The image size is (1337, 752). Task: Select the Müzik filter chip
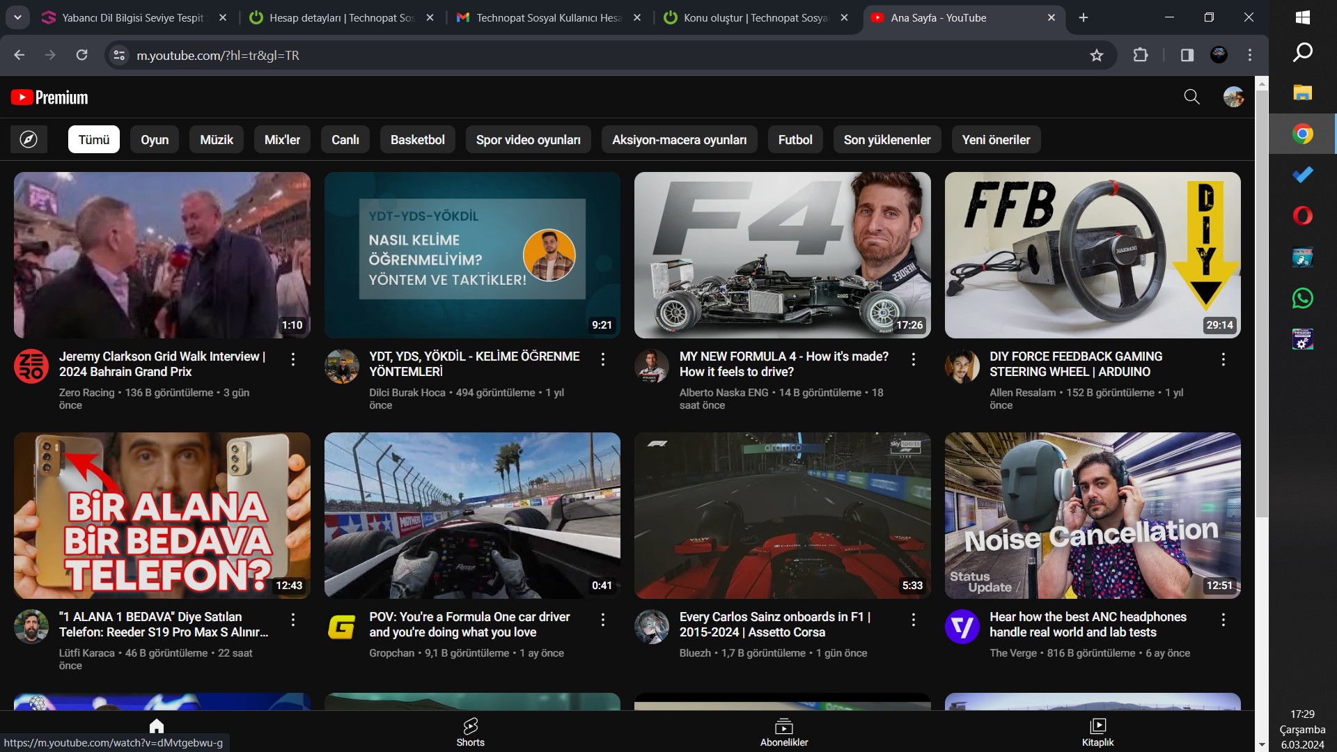point(217,140)
